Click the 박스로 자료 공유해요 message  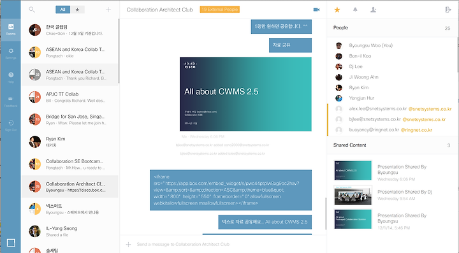(265, 222)
